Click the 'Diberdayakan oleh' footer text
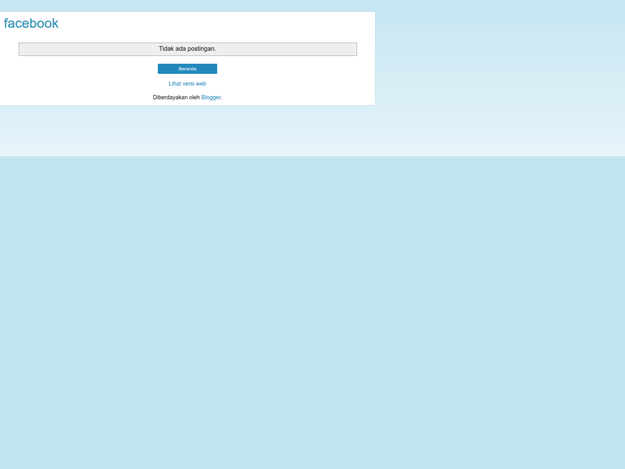625x469 pixels. click(x=176, y=97)
